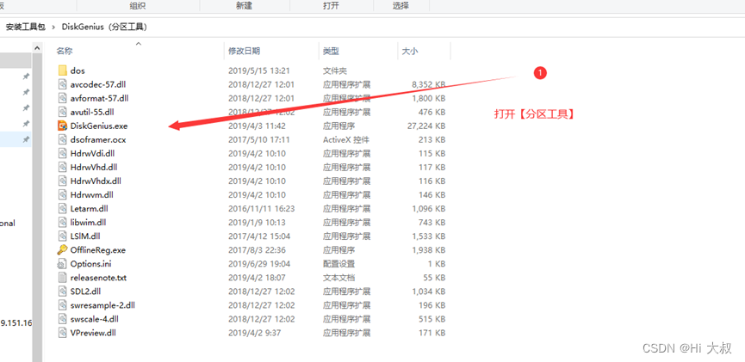Click the 27,224 KB size cell
745x362 pixels.
(428, 126)
